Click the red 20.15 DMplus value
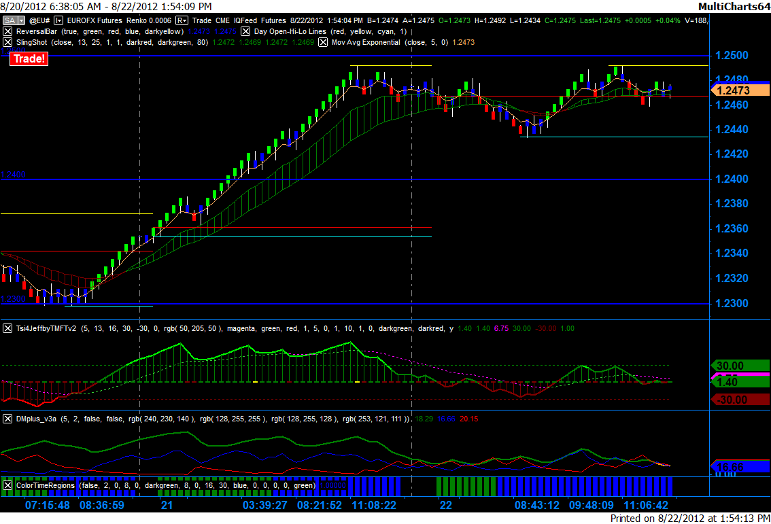This screenshot has height=524, width=771. click(468, 419)
